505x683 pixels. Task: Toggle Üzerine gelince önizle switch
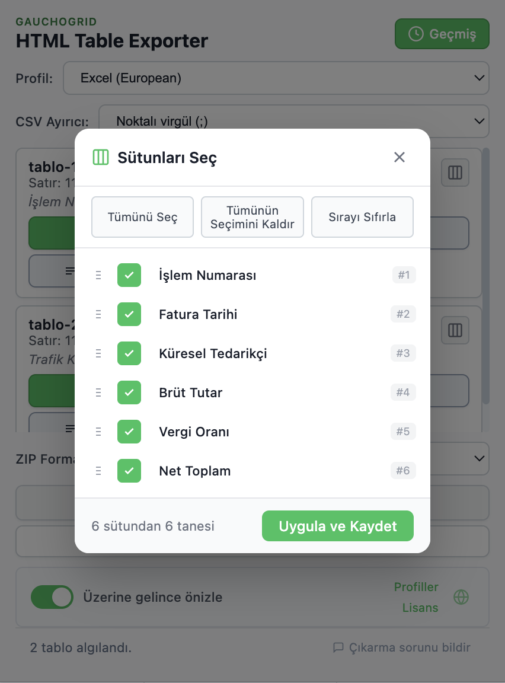point(52,597)
